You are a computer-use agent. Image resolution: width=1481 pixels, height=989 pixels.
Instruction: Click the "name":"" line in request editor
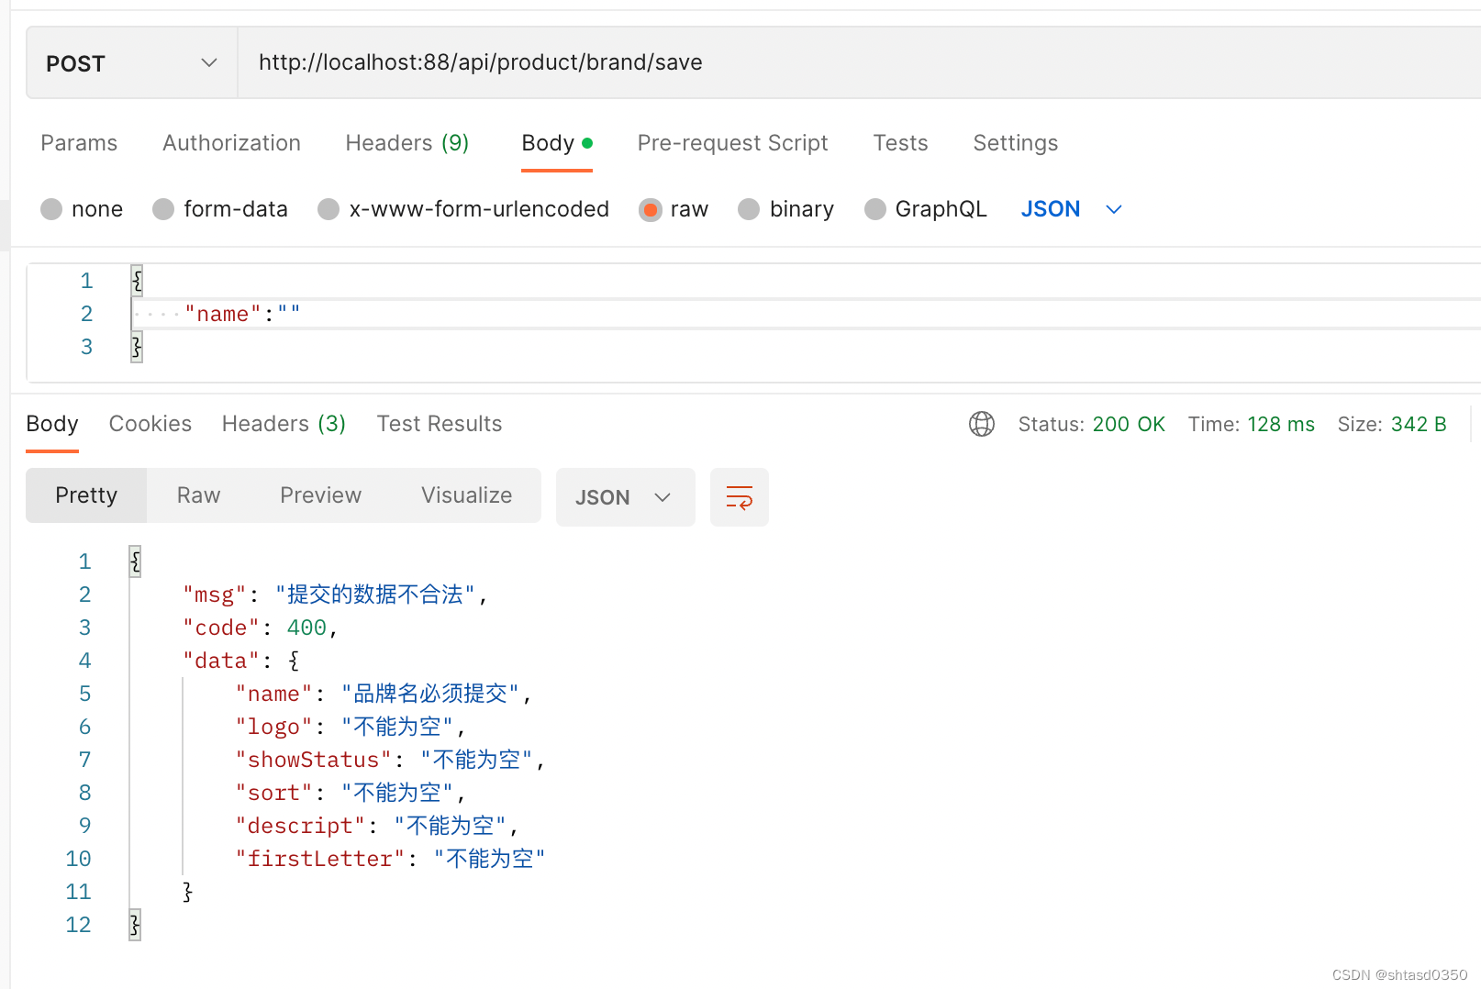(242, 314)
